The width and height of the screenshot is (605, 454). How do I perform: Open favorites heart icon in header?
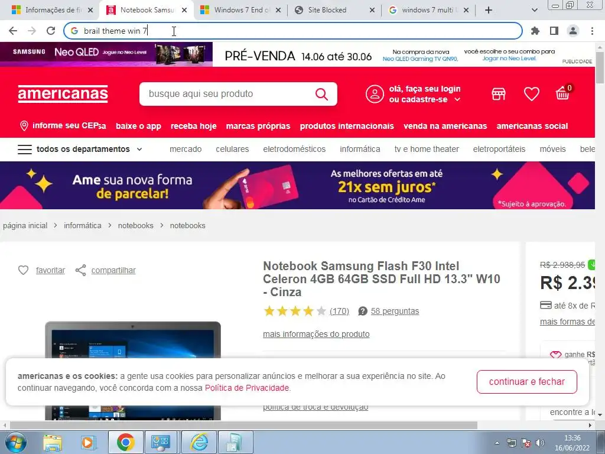pos(531,94)
